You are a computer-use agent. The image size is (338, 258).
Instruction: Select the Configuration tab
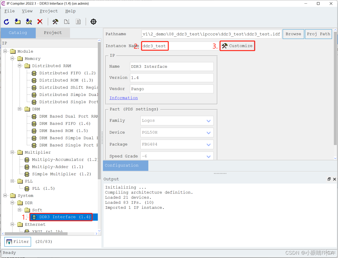(126, 165)
